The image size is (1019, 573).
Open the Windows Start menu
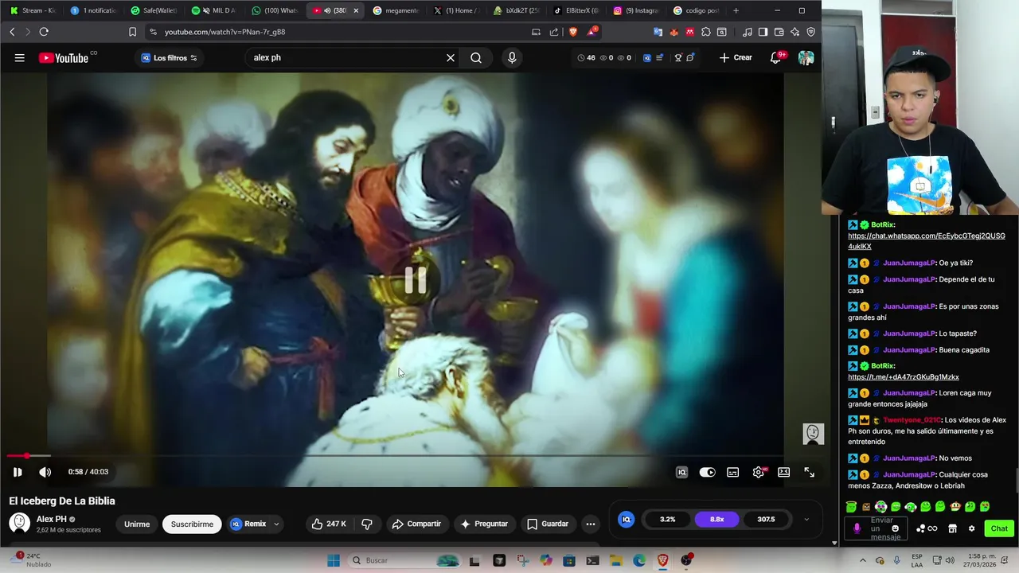click(x=334, y=560)
